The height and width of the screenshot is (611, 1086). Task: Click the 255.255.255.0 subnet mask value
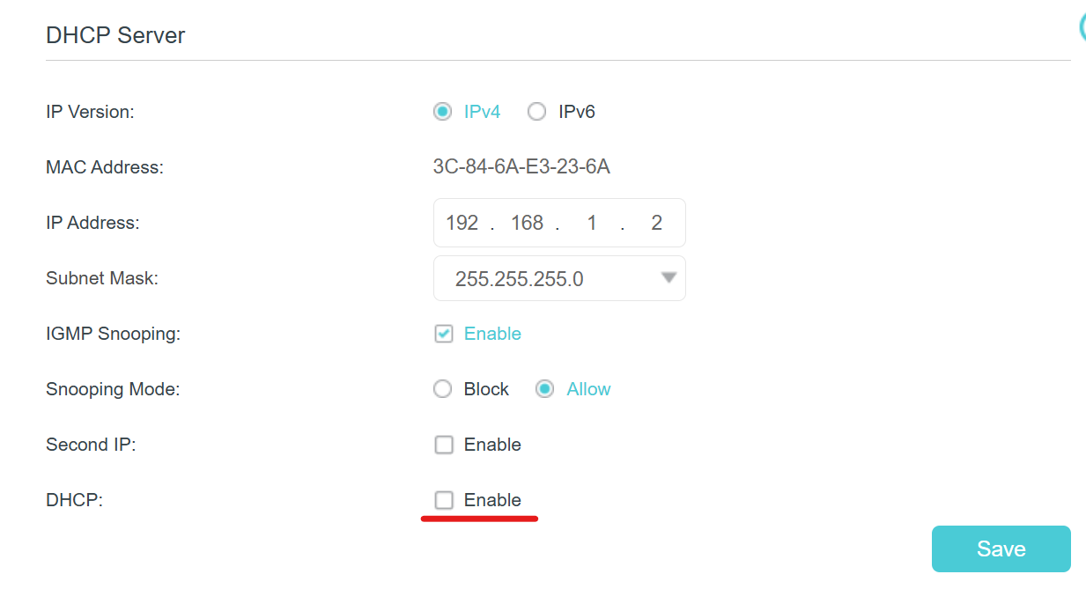pos(519,279)
